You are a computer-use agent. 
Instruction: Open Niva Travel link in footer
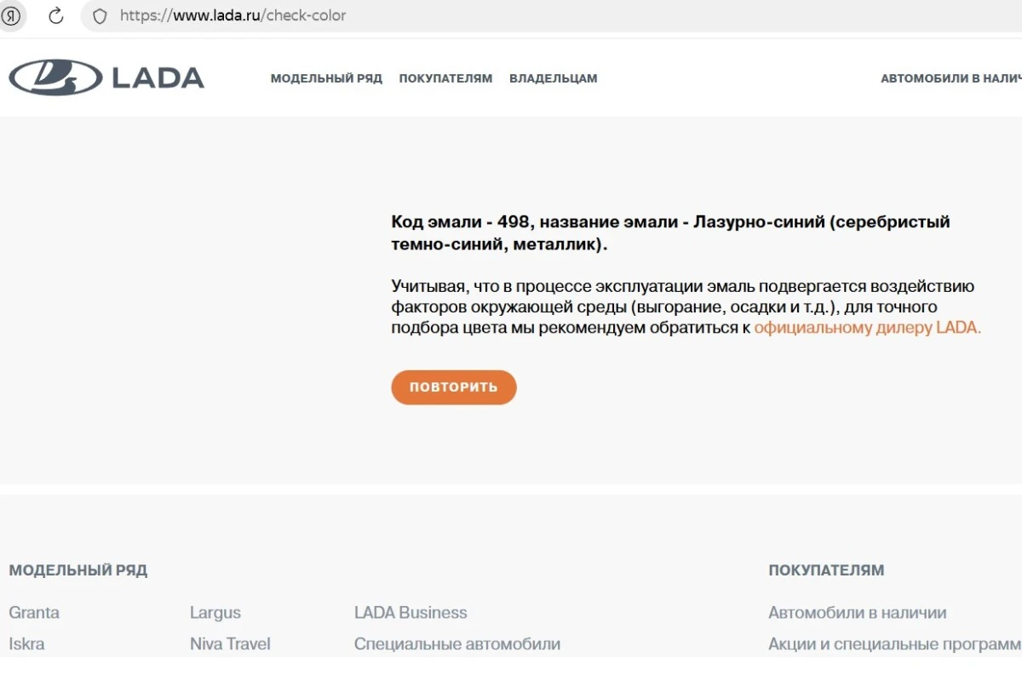point(230,644)
